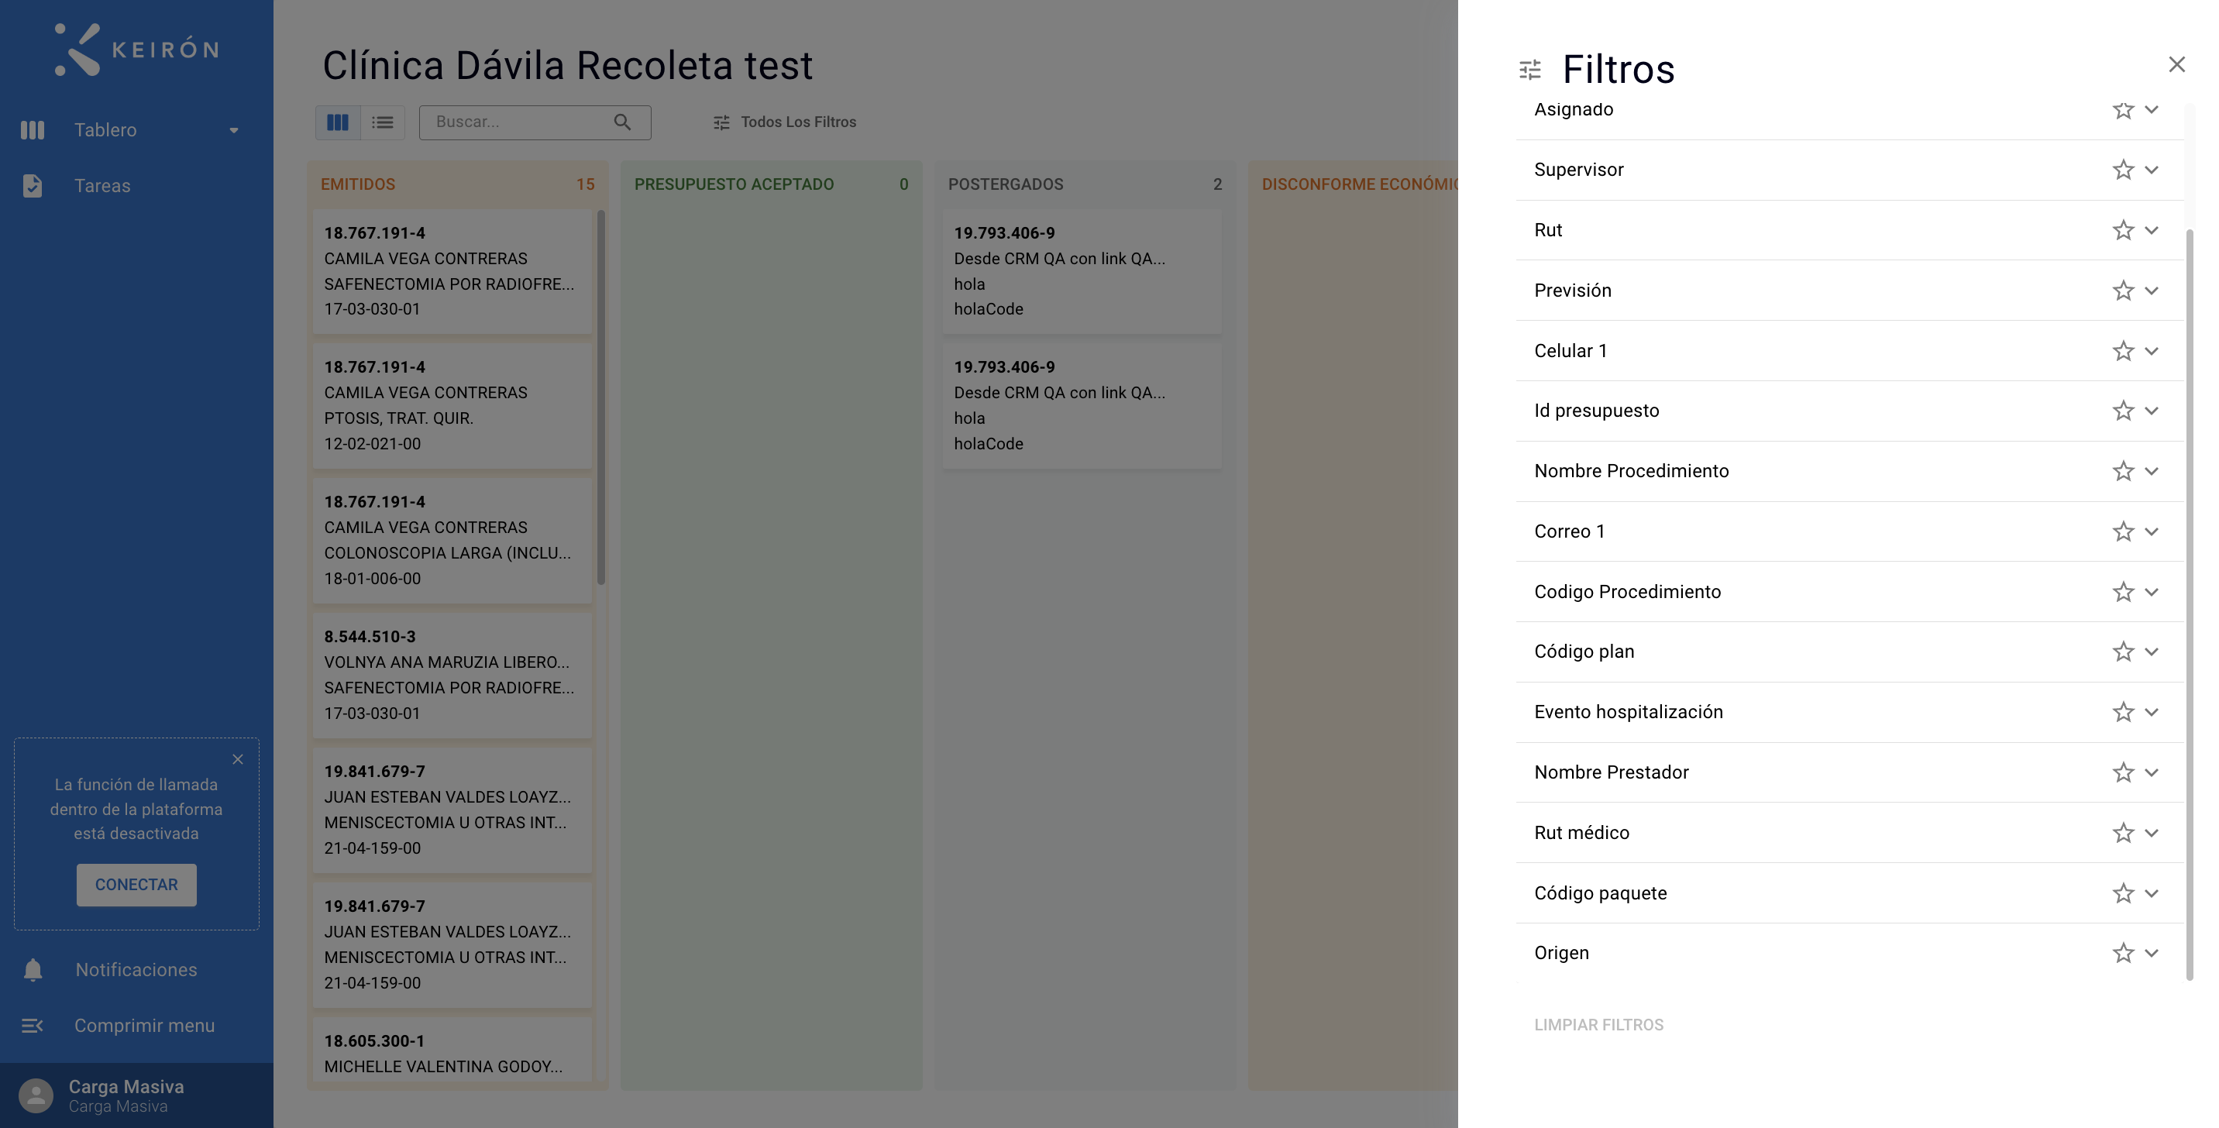Image resolution: width=2219 pixels, height=1128 pixels.
Task: Expand the Código paquete filter
Action: click(2152, 893)
